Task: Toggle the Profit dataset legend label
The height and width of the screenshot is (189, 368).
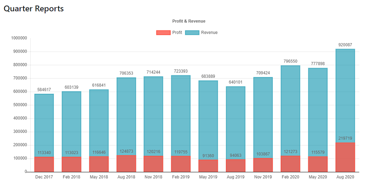Action: click(177, 33)
